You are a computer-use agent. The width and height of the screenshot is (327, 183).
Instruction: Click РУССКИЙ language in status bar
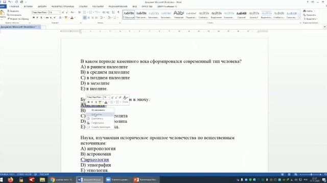(x=44, y=174)
